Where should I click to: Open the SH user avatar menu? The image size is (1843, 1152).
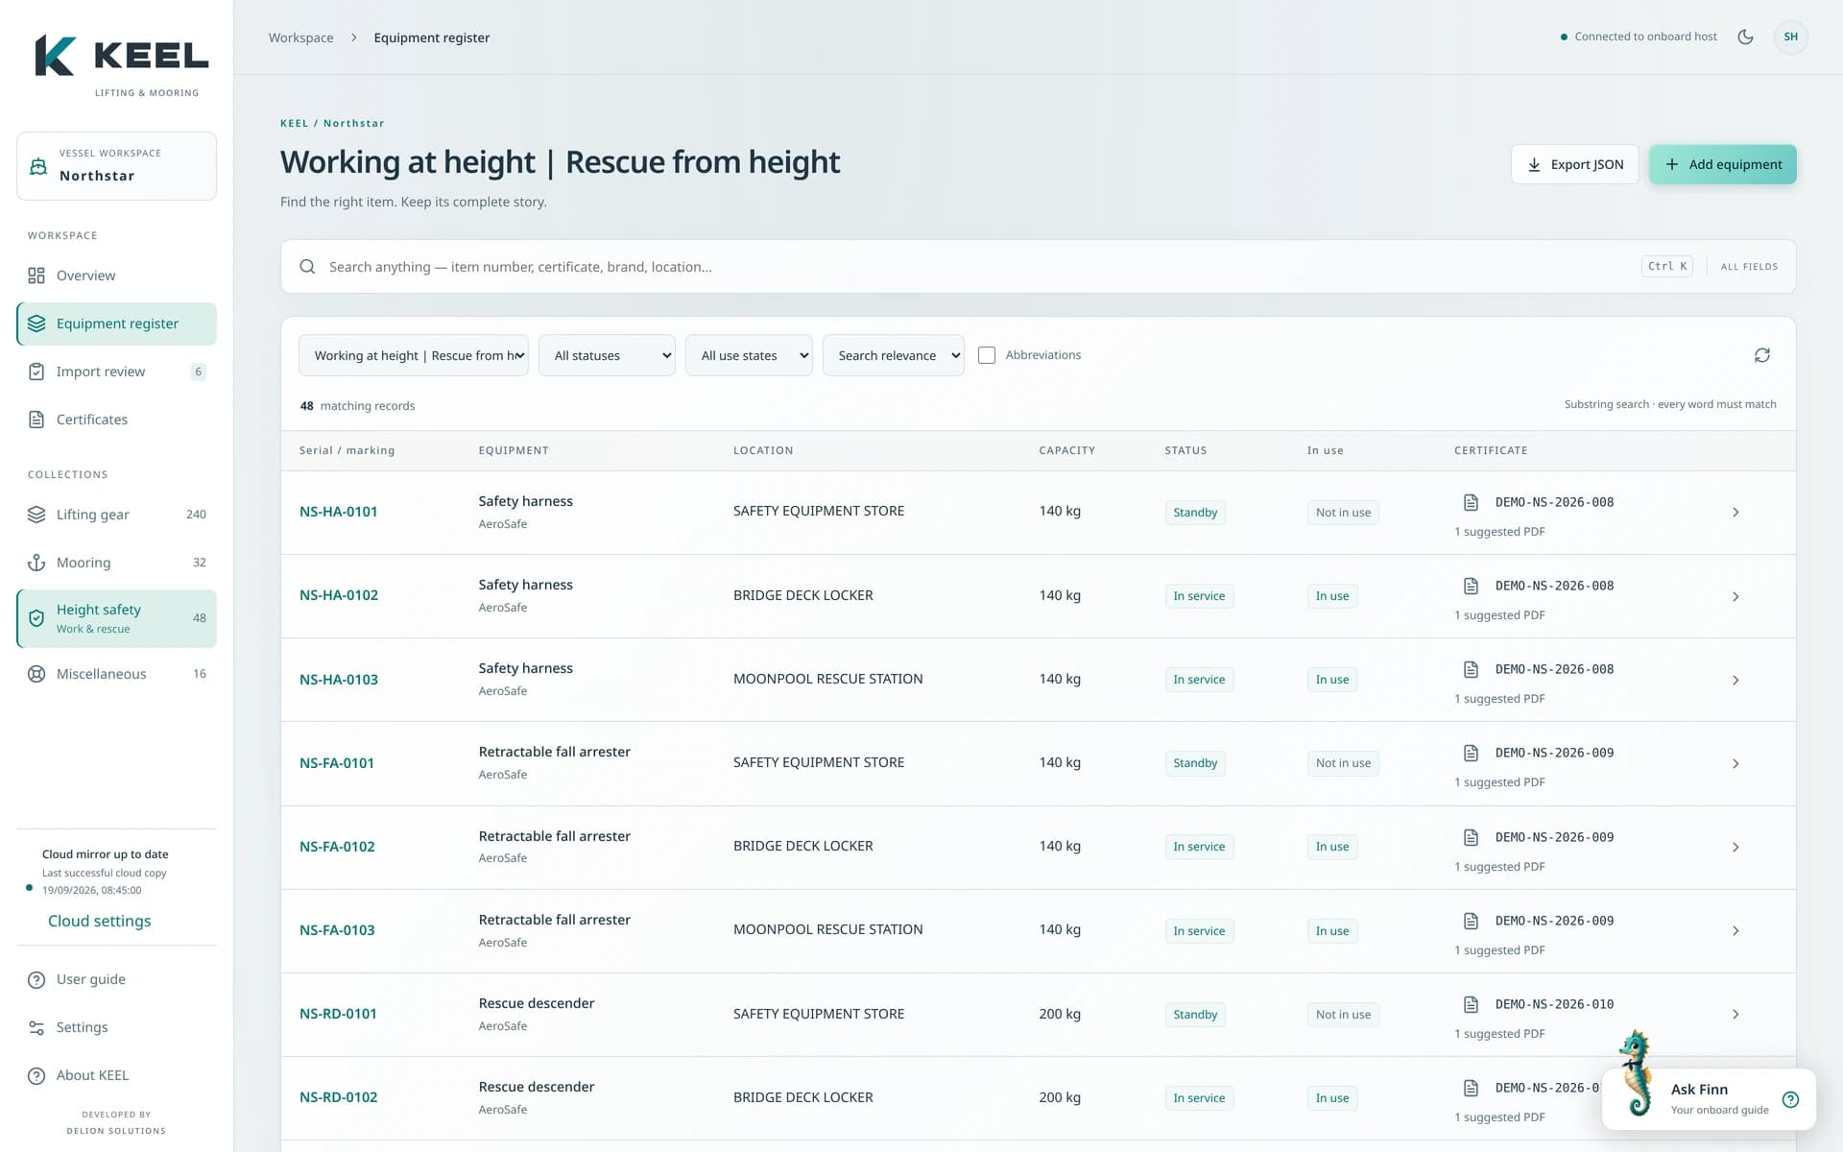tap(1790, 36)
